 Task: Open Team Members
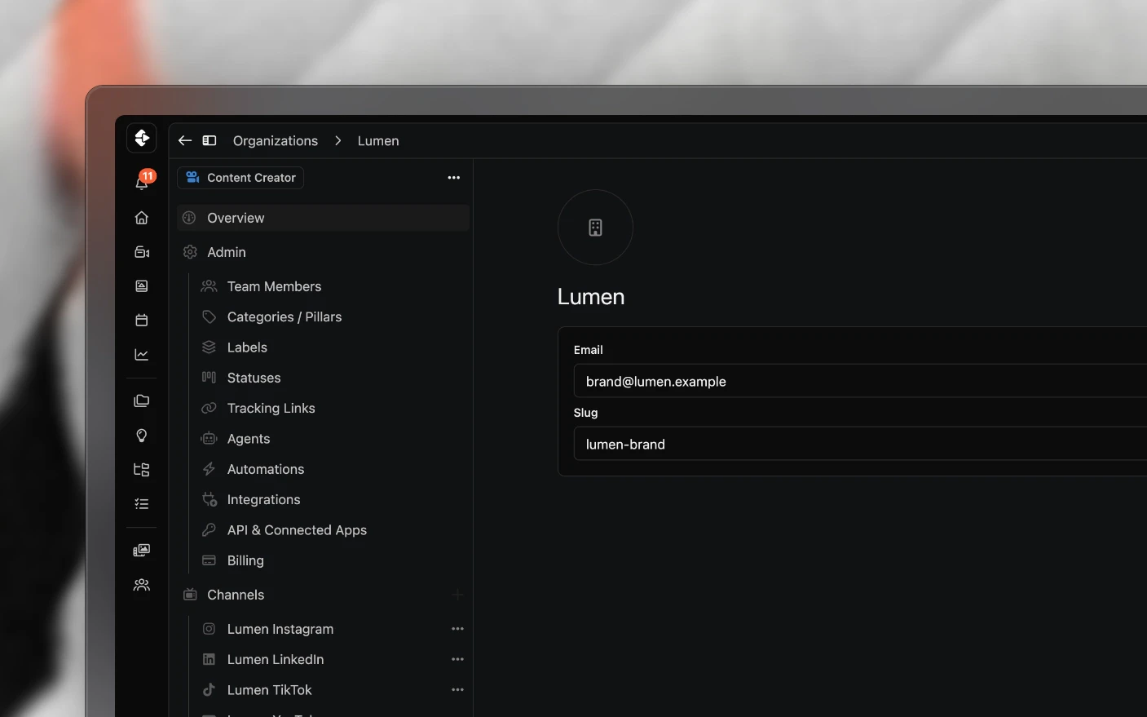pyautogui.click(x=274, y=286)
